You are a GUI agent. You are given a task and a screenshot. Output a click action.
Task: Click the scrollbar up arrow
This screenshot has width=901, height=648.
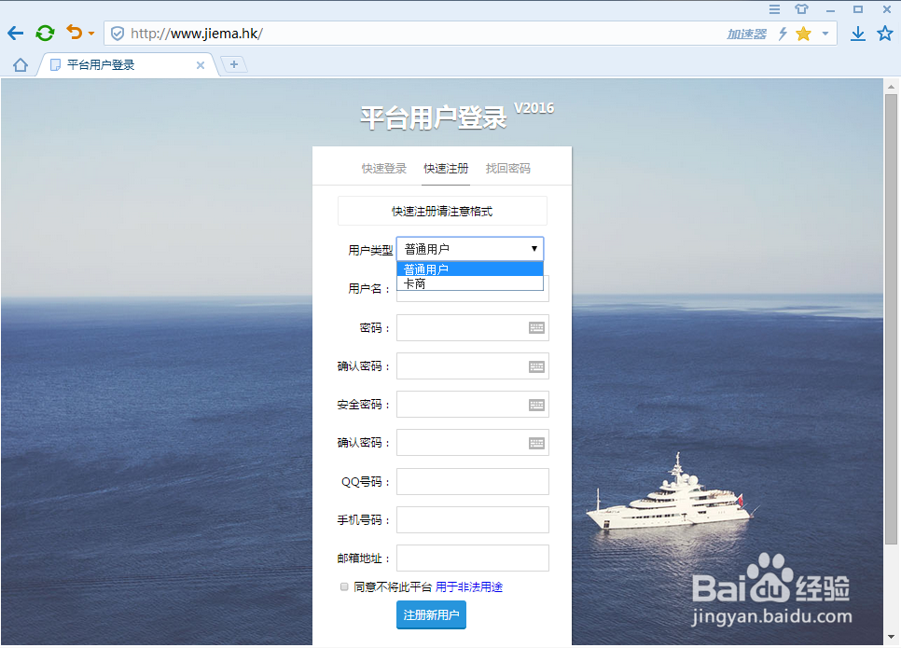click(891, 87)
